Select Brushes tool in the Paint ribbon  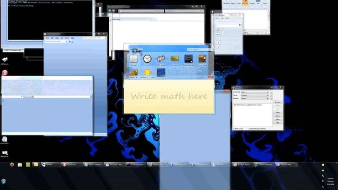pyautogui.click(x=245, y=3)
